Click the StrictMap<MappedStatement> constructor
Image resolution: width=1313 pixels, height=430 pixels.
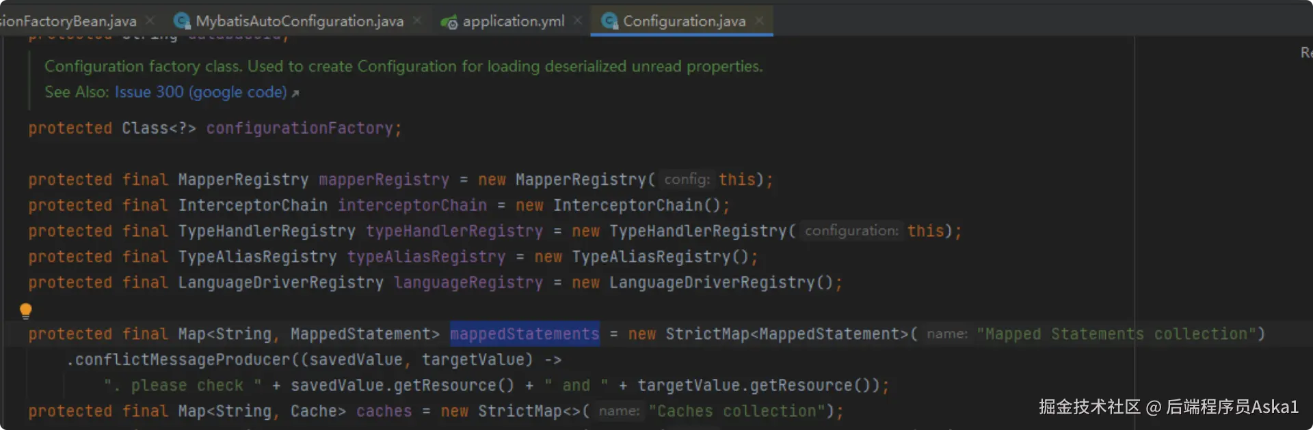[x=786, y=334]
